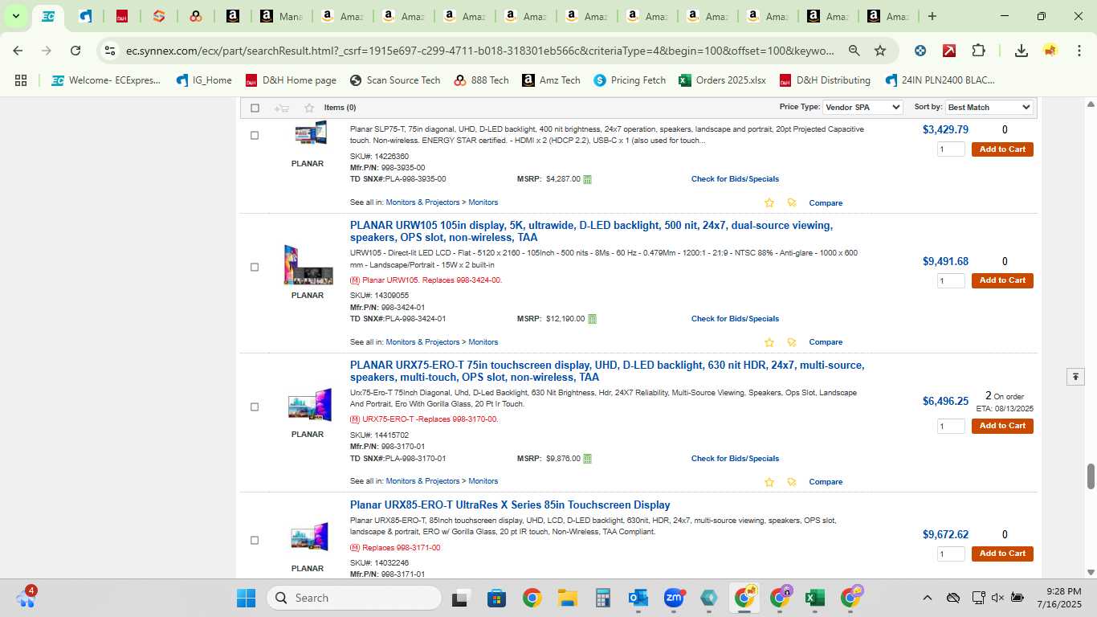This screenshot has height=617, width=1097.
Task: Open Zoom from the taskbar
Action: pyautogui.click(x=674, y=598)
